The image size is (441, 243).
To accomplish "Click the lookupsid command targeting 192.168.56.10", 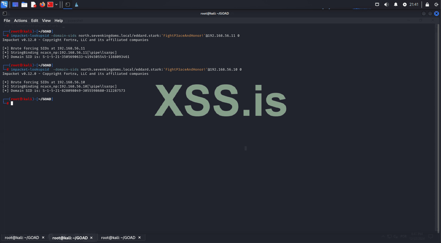I will point(126,70).
